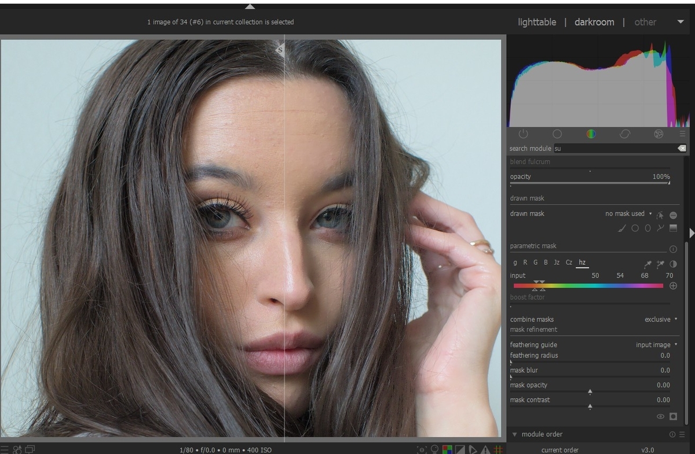Image resolution: width=695 pixels, height=454 pixels.
Task: Collapse top panel triangle arrow
Action: 250,6
